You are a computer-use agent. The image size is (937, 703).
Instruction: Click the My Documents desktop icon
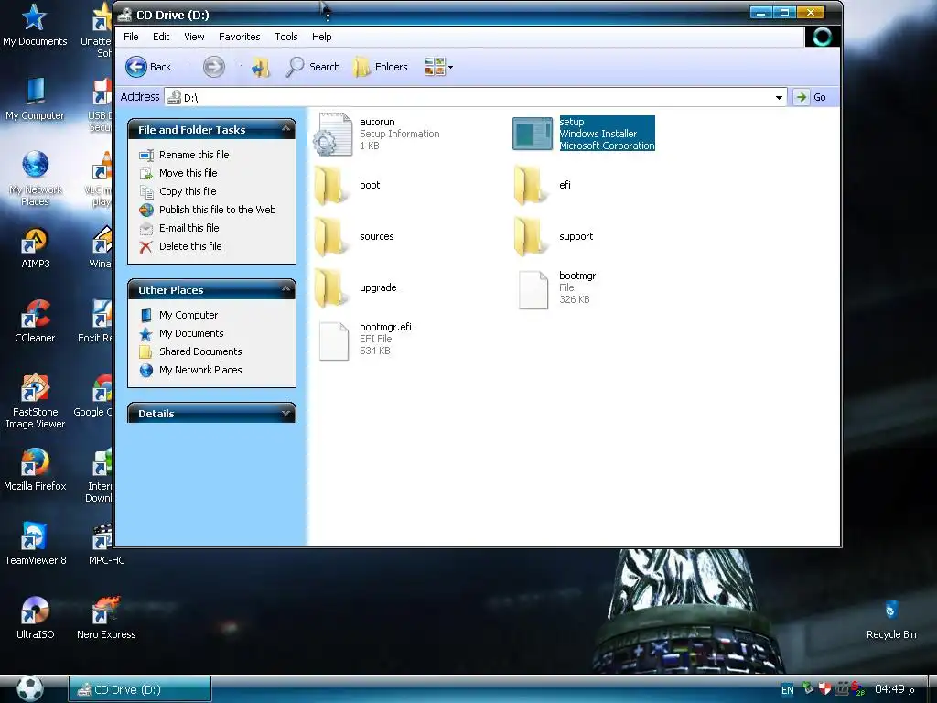point(35,25)
